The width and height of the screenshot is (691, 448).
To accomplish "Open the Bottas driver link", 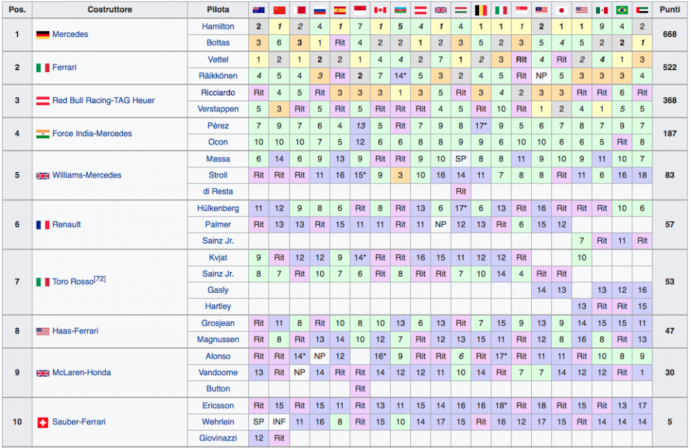I will pyautogui.click(x=218, y=43).
